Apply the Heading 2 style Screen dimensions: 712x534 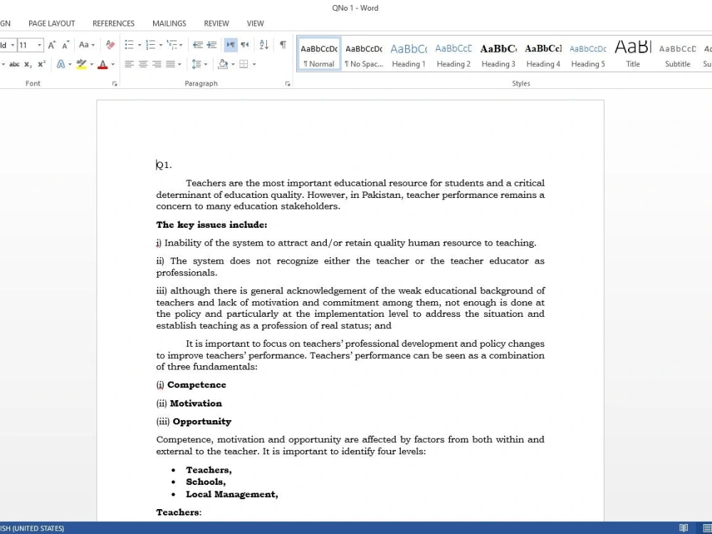(454, 55)
